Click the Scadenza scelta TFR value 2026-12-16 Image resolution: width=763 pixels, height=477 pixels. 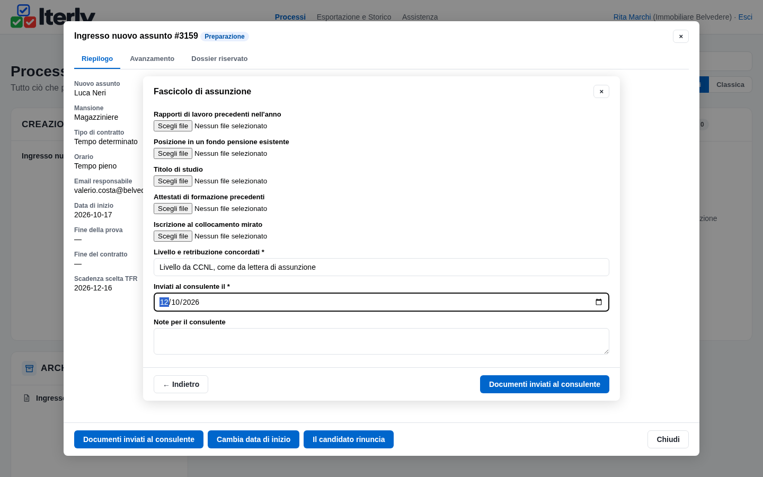click(x=93, y=288)
